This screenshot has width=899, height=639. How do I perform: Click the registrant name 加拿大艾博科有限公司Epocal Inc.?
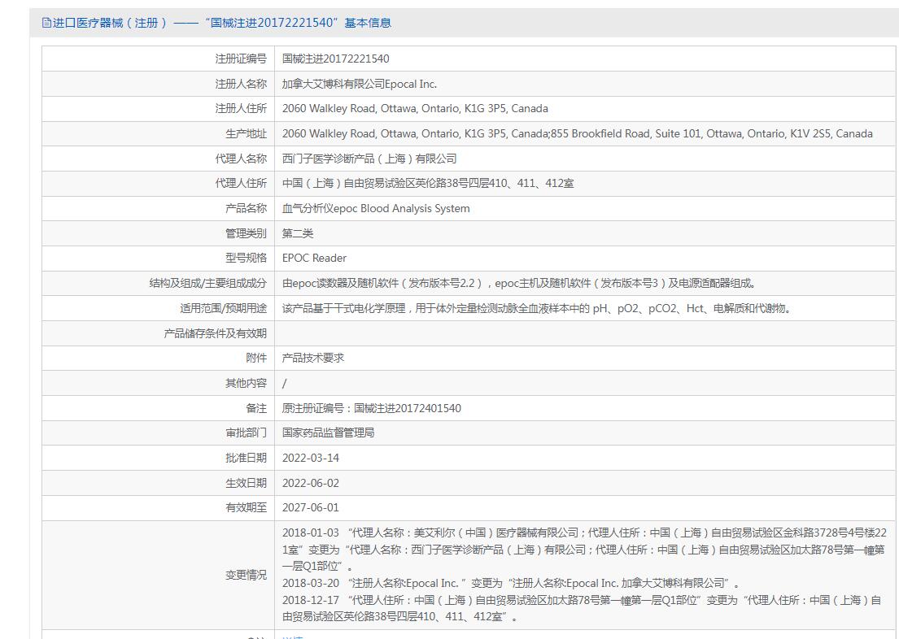click(x=359, y=84)
